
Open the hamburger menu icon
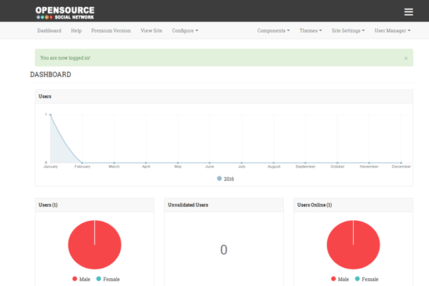click(x=408, y=11)
